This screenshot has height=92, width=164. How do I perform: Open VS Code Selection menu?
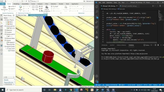point(109,3)
